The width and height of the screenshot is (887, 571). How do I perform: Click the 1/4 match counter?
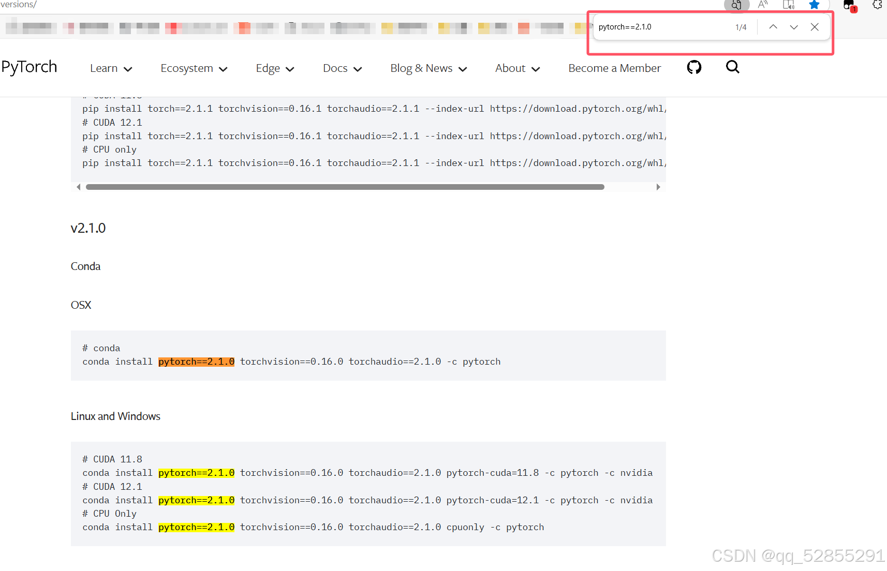click(x=741, y=27)
